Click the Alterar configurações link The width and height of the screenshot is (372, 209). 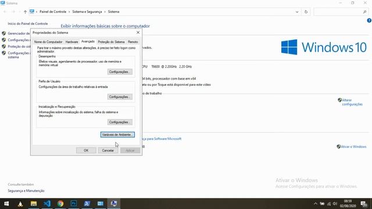pos(352,102)
